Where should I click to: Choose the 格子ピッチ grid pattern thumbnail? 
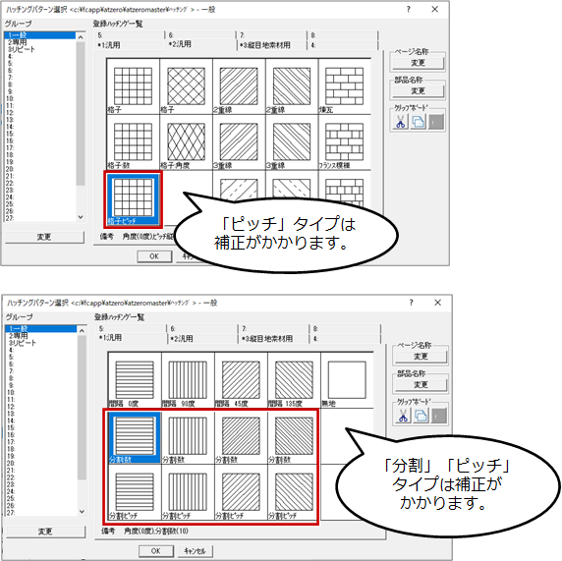133,199
